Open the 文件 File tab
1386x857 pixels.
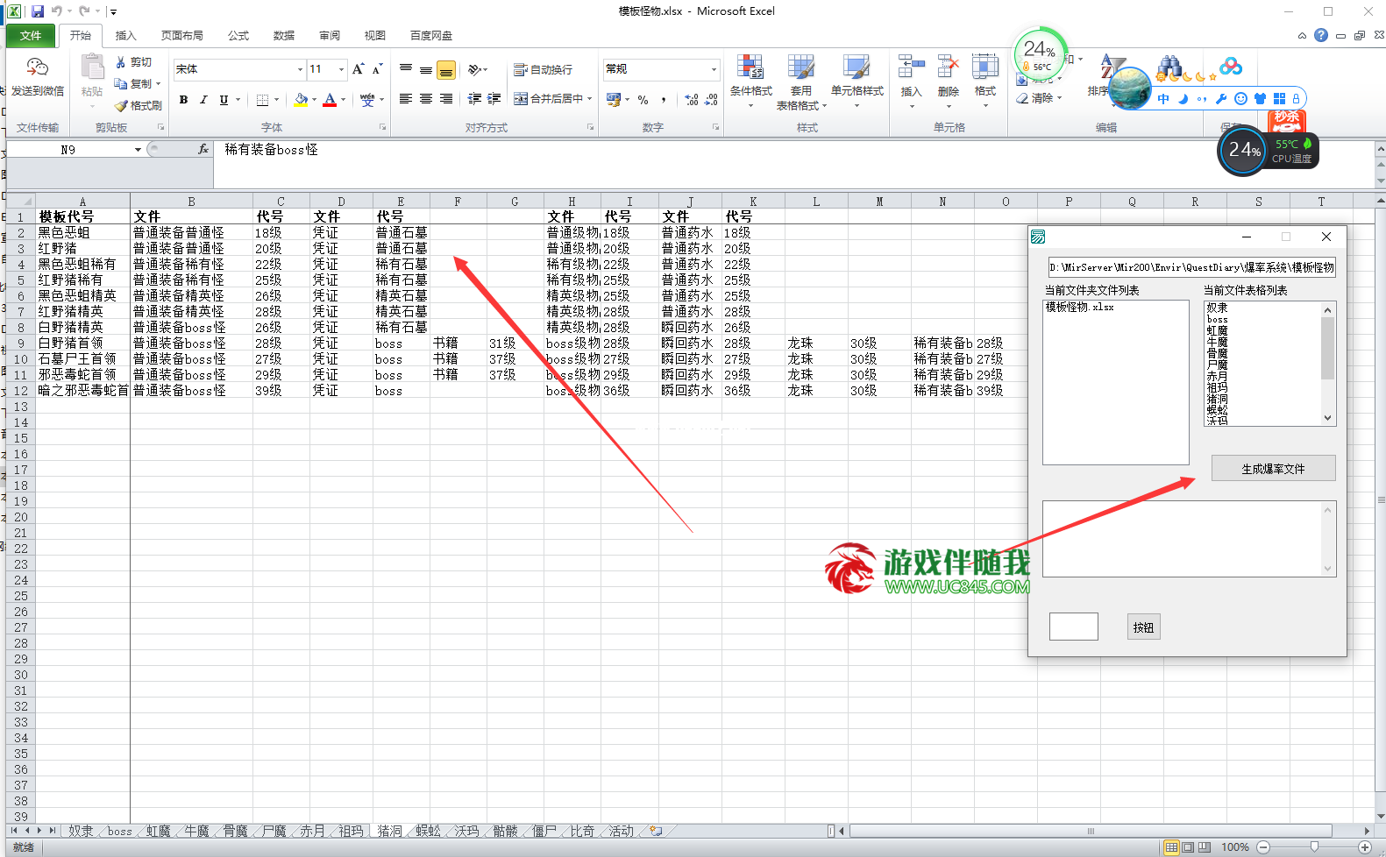tap(31, 35)
